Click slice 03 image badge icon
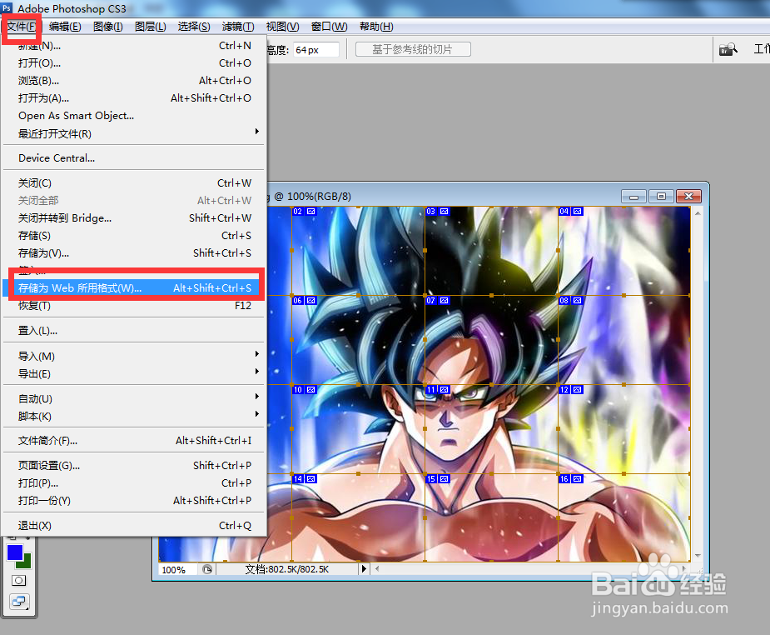This screenshot has width=770, height=635. [444, 212]
